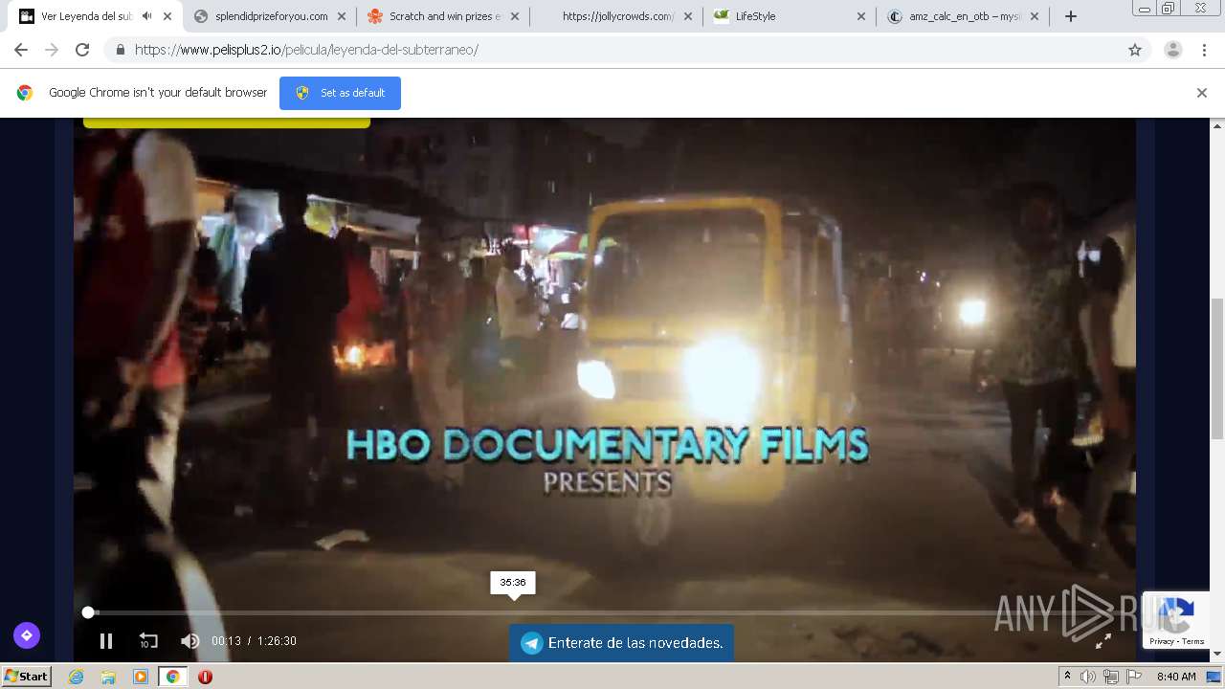This screenshot has width=1225, height=689.
Task: Enter fullscreen video mode
Action: [1102, 641]
